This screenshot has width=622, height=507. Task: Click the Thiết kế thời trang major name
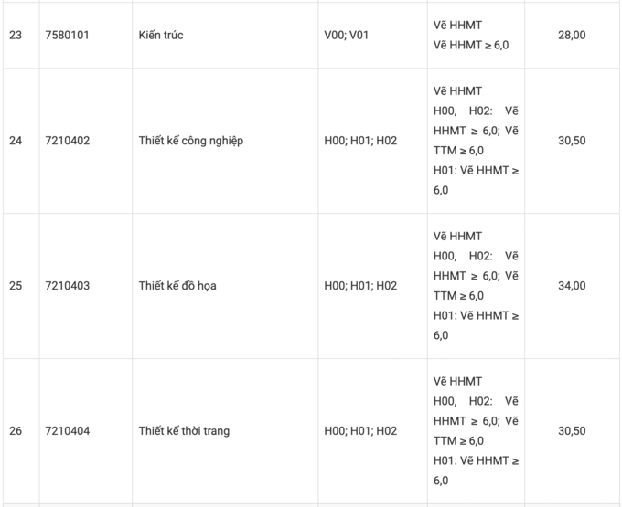pyautogui.click(x=184, y=431)
